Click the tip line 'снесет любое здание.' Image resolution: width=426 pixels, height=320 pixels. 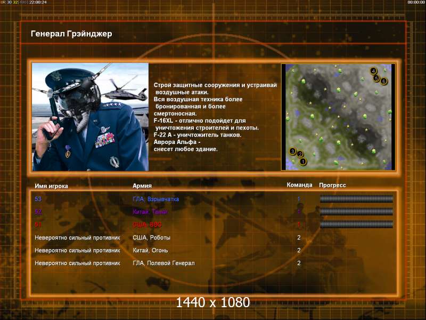pos(185,149)
